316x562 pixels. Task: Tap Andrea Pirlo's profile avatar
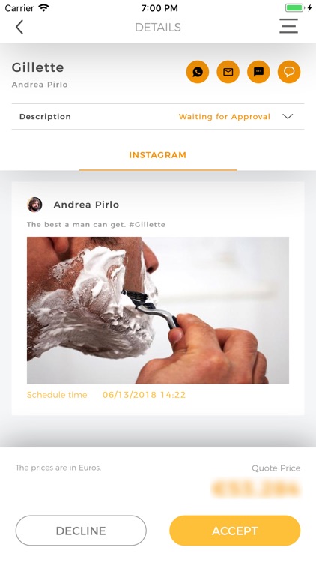point(34,205)
